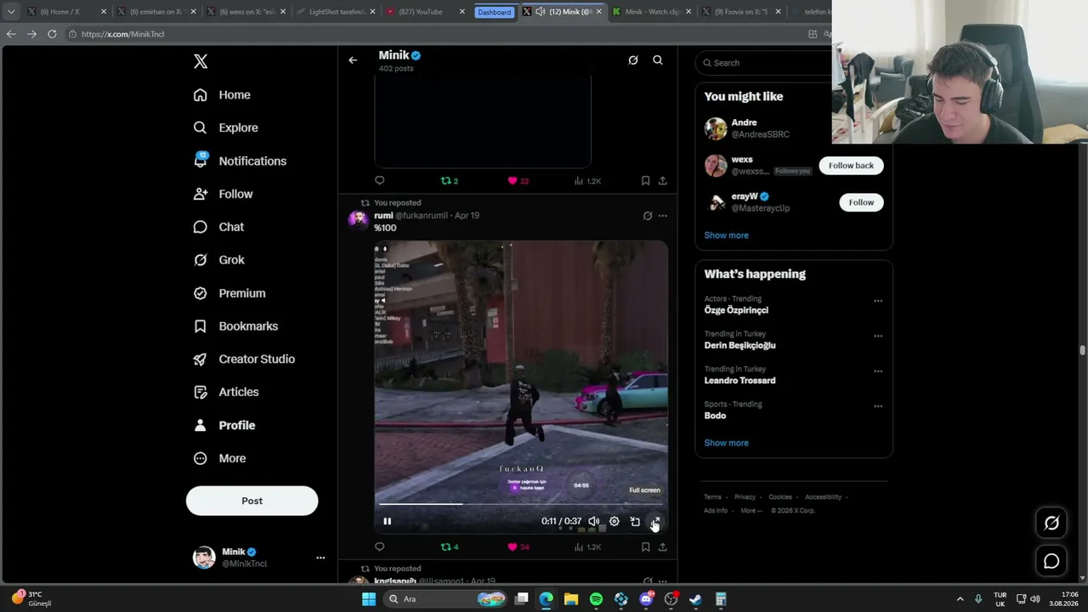Open rumi's profile avatar
The image size is (1088, 612).
pos(358,220)
